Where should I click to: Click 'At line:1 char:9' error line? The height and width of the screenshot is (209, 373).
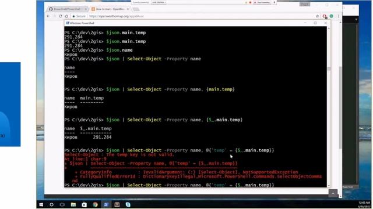click(86, 159)
